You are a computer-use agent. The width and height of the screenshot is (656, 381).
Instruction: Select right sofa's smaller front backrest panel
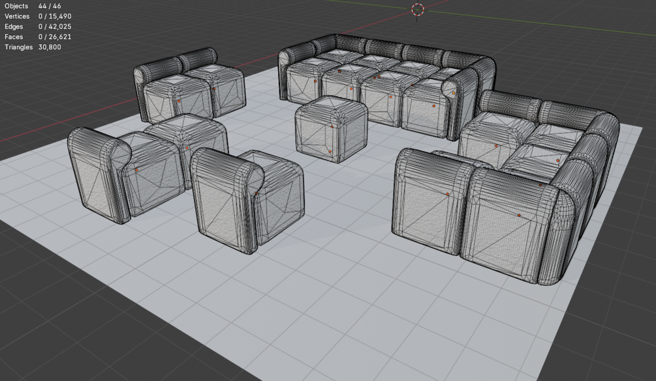433,201
